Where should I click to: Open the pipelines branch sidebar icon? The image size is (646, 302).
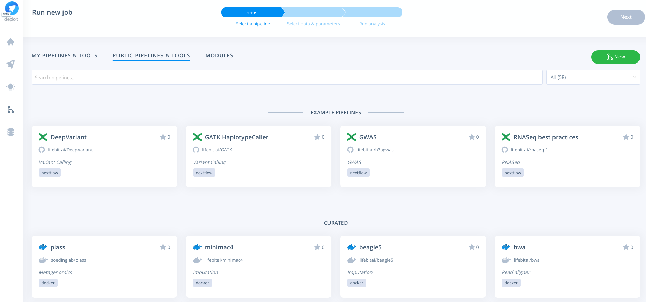[x=11, y=109]
